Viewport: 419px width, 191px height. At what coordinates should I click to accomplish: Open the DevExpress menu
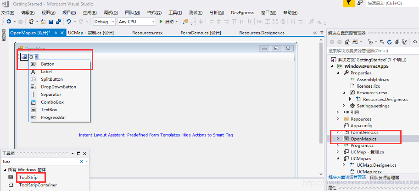click(x=243, y=12)
